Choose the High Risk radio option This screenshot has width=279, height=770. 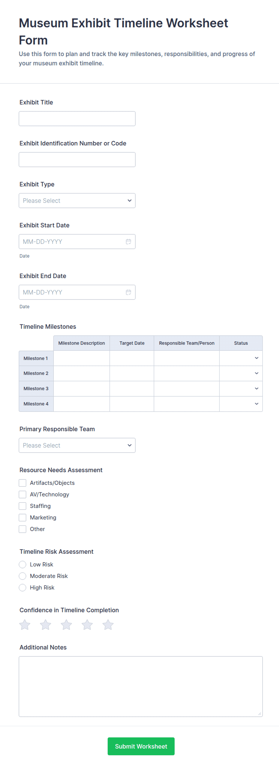pos(22,587)
